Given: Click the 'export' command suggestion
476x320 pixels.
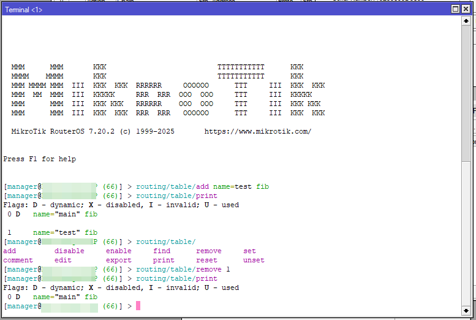Looking at the screenshot, I should 118,260.
